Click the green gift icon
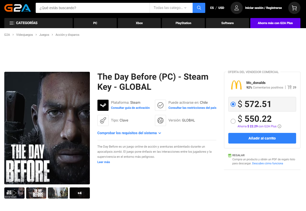 pos(230,155)
